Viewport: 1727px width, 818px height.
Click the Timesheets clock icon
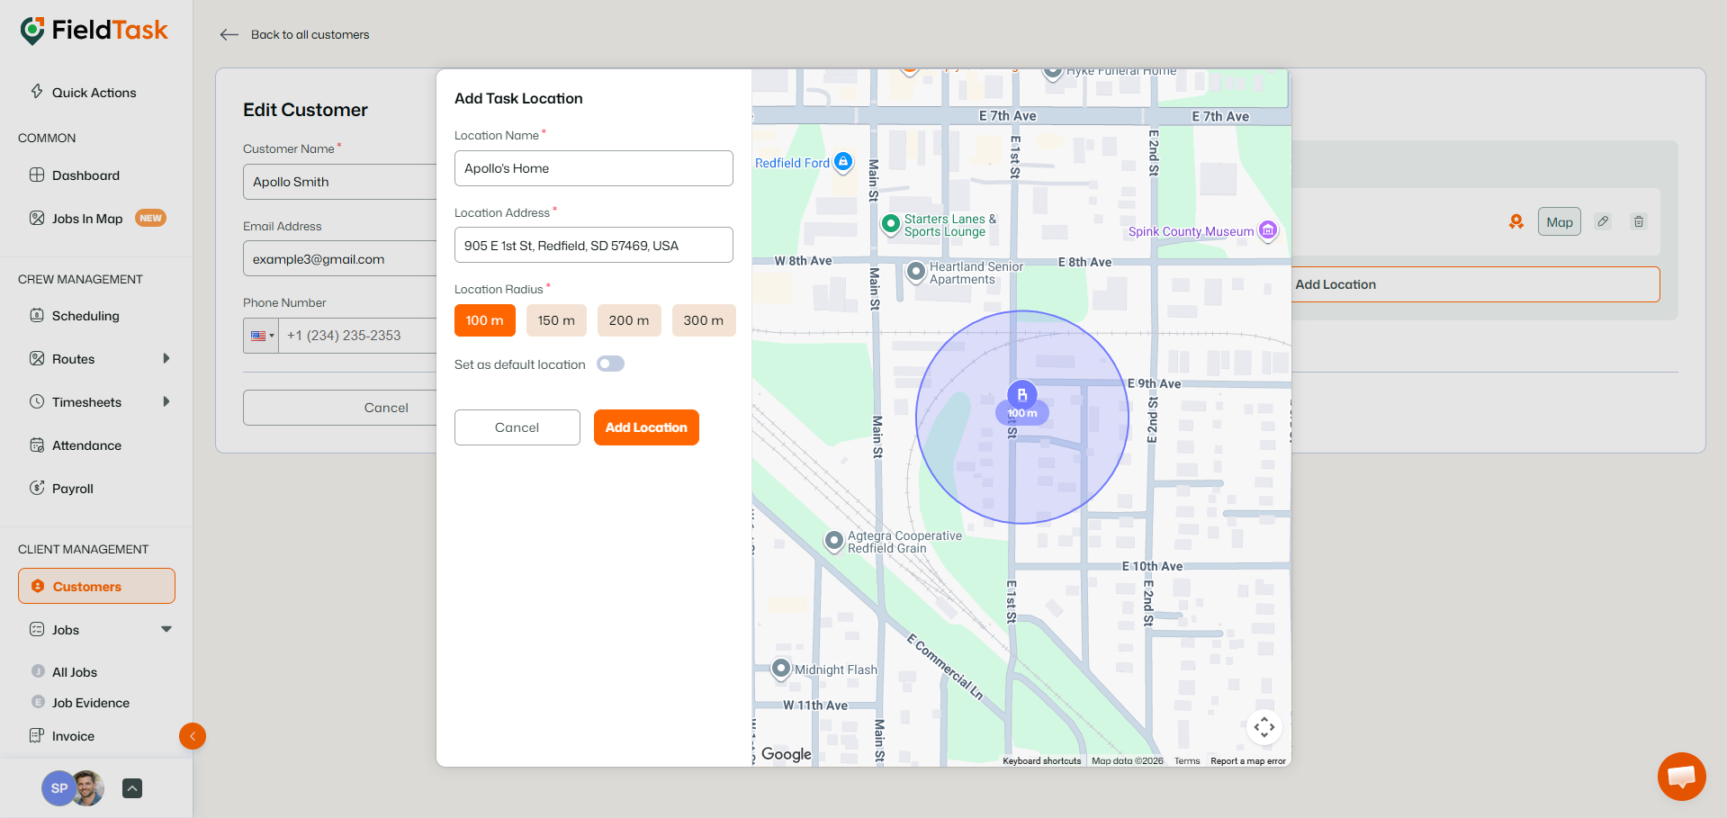tap(37, 401)
